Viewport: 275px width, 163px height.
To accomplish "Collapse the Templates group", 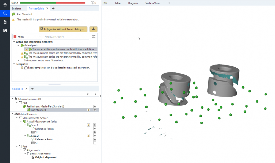I will coord(14,64).
